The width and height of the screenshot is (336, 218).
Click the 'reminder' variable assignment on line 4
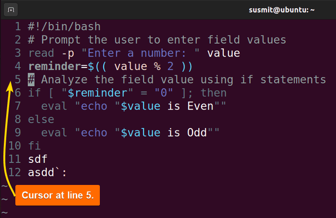(x=55, y=66)
